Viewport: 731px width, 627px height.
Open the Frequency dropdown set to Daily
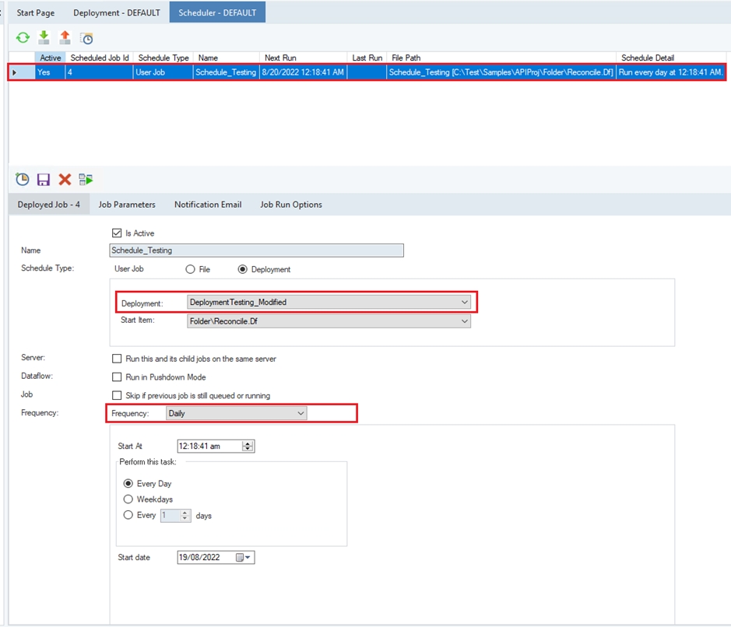pos(300,414)
